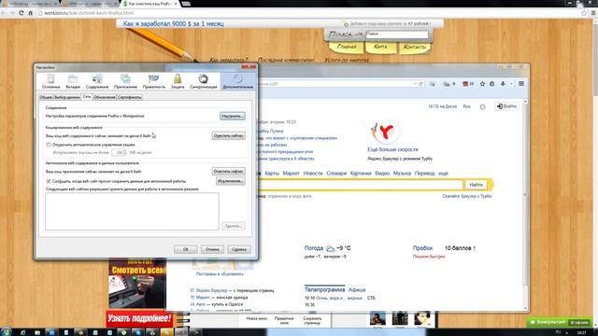Expand the ещё services menu on Yandex
Screen dimensions: 598x336
443,174
